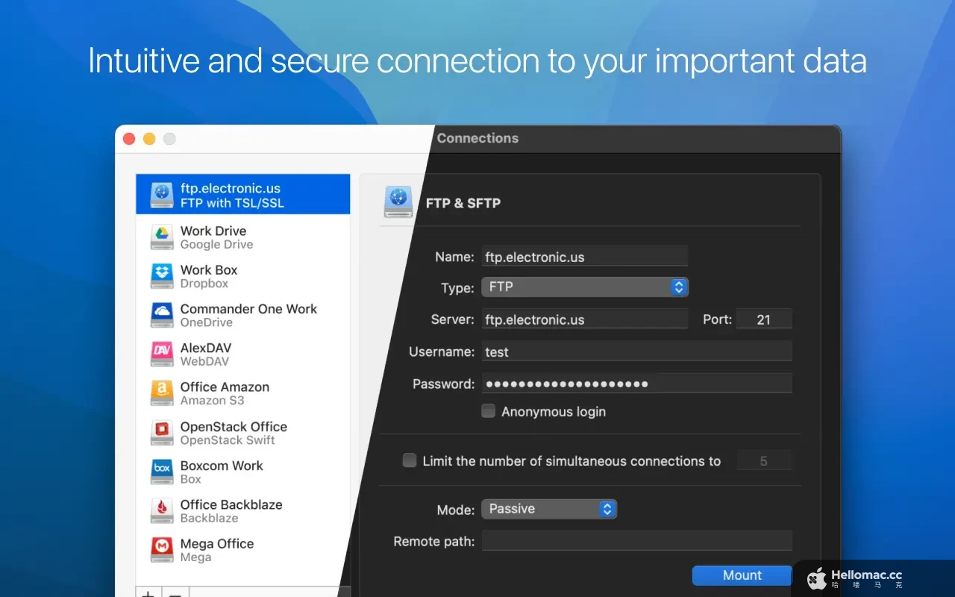Select the Work Drive text row
This screenshot has height=597, width=955.
point(243,237)
